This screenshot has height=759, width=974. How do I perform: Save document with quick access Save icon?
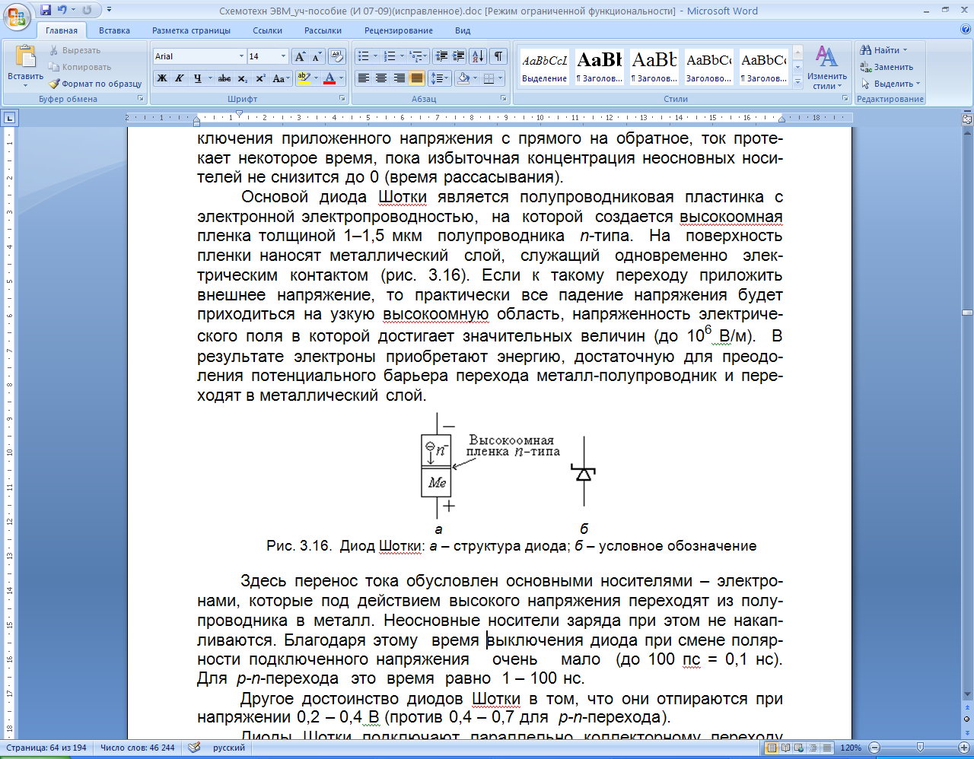46,11
